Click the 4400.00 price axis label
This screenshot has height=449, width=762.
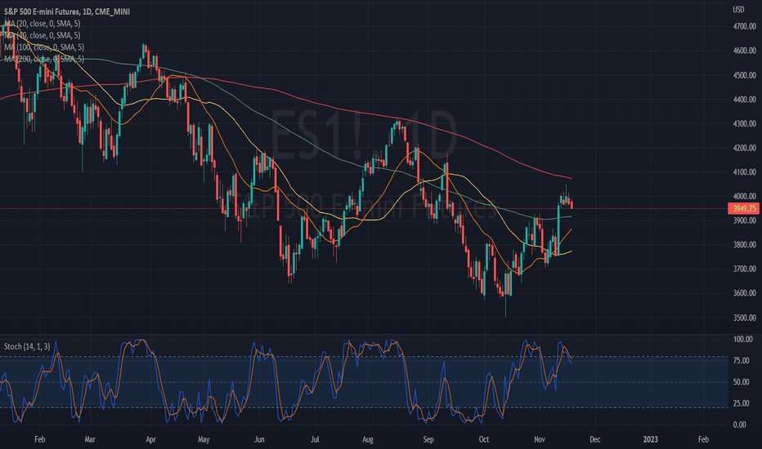[x=745, y=100]
